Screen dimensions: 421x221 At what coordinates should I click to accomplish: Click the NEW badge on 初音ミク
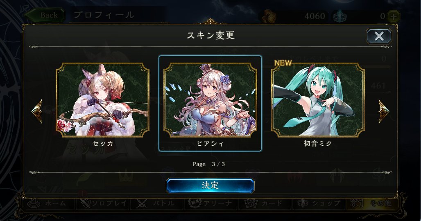coord(283,63)
